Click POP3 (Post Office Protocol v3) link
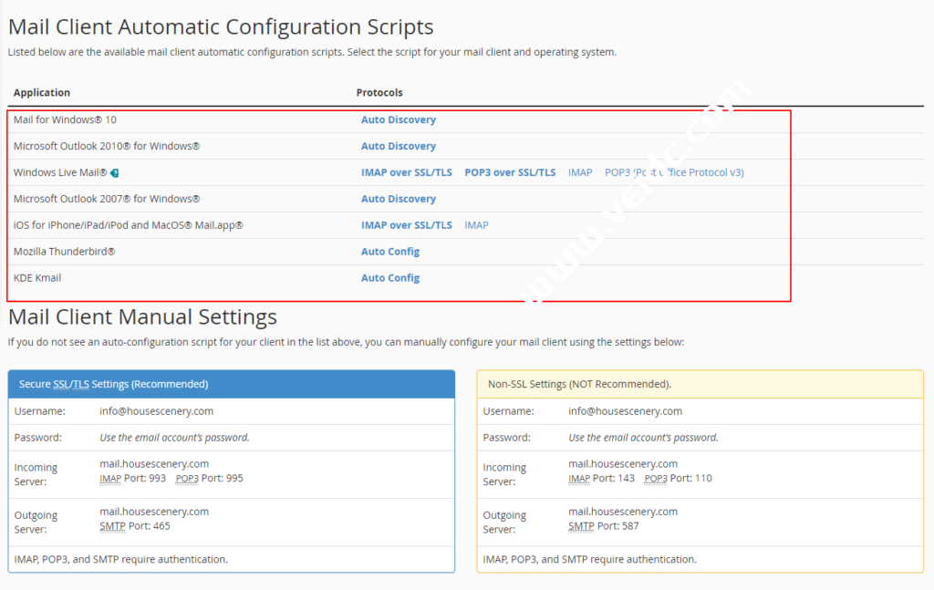 coord(674,172)
